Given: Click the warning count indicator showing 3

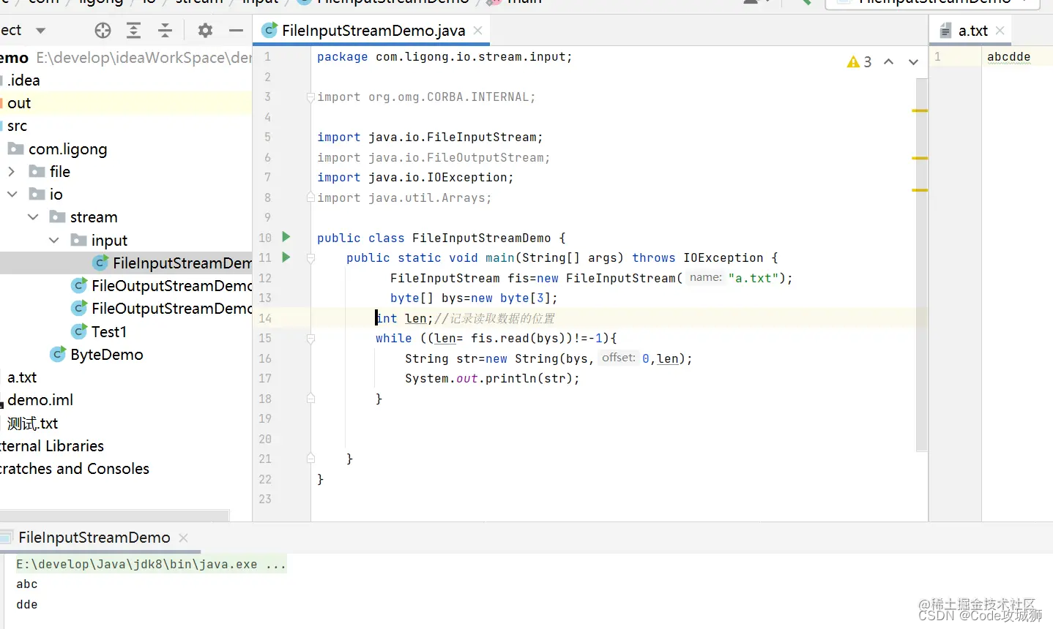Looking at the screenshot, I should pyautogui.click(x=860, y=62).
